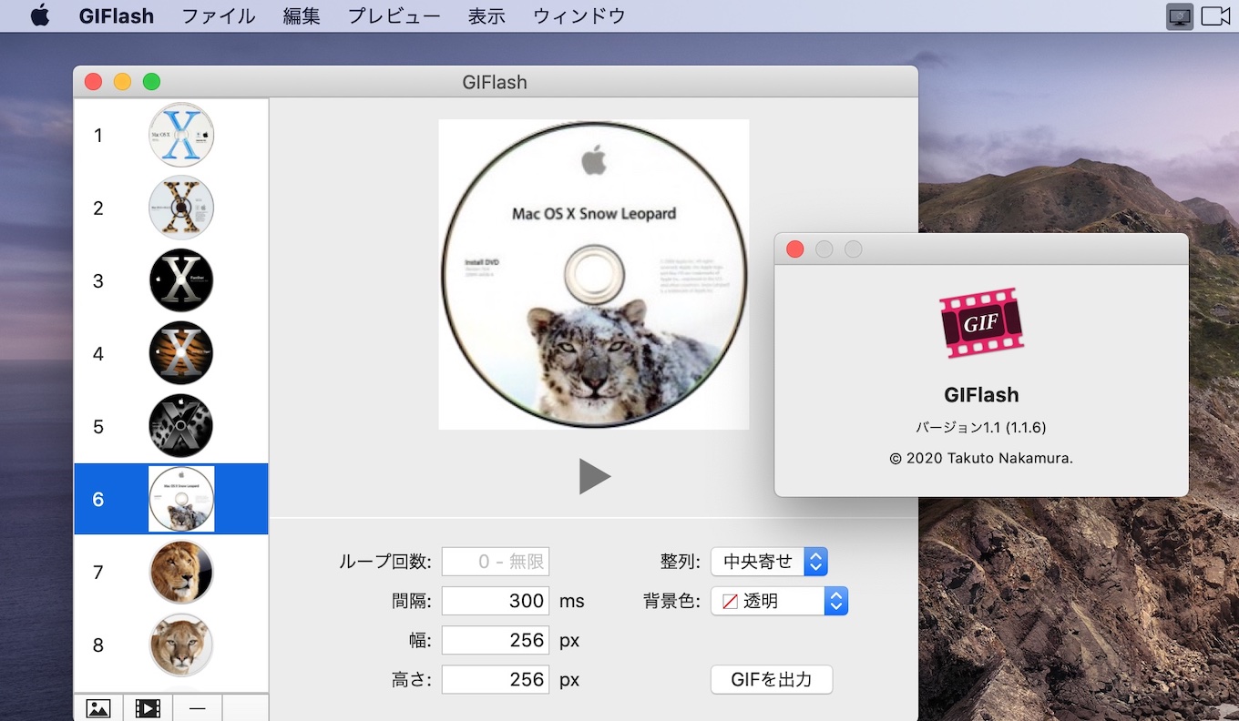
Task: Click the GIF film icon in About window
Action: point(981,322)
